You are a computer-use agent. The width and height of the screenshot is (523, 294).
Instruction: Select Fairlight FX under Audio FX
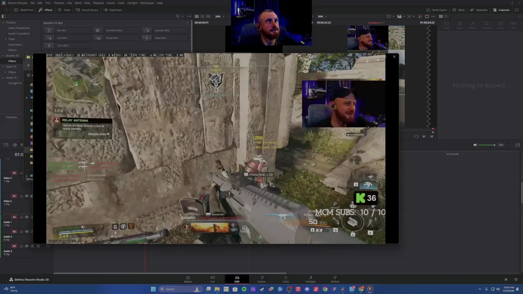point(15,83)
